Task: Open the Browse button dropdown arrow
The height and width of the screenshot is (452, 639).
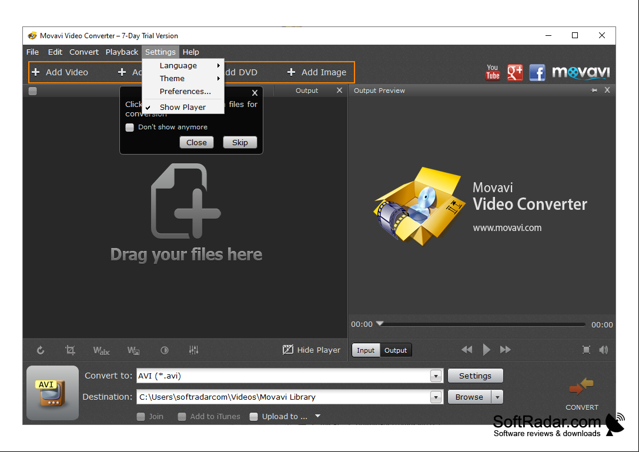Action: click(x=497, y=397)
